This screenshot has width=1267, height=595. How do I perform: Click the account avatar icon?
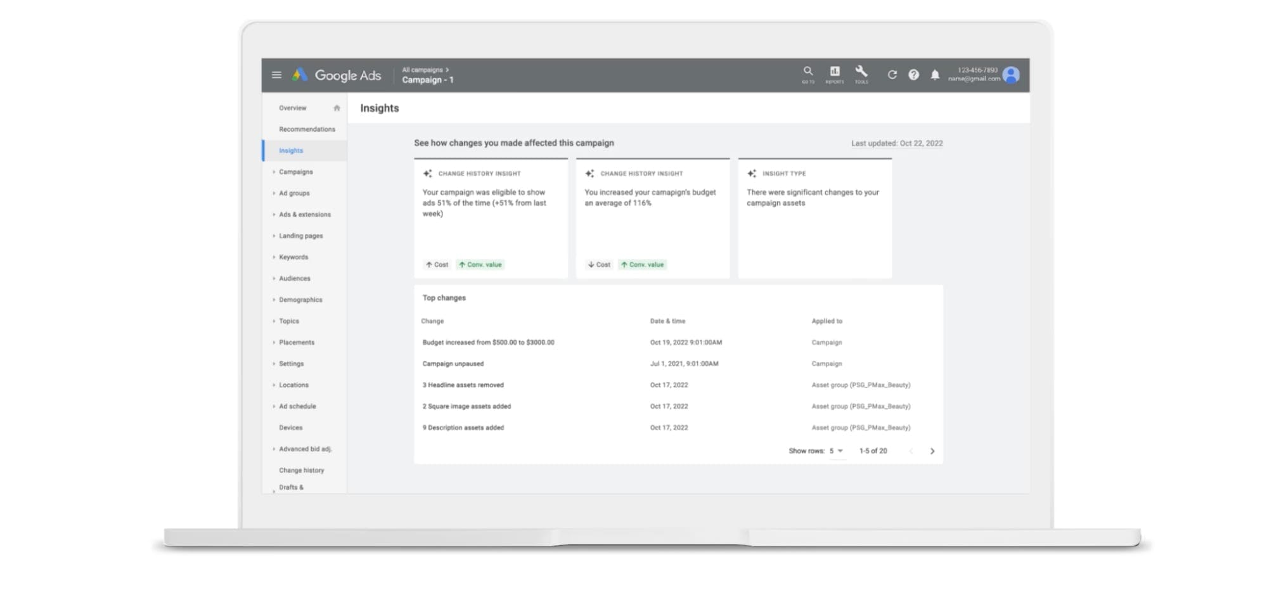point(1011,75)
